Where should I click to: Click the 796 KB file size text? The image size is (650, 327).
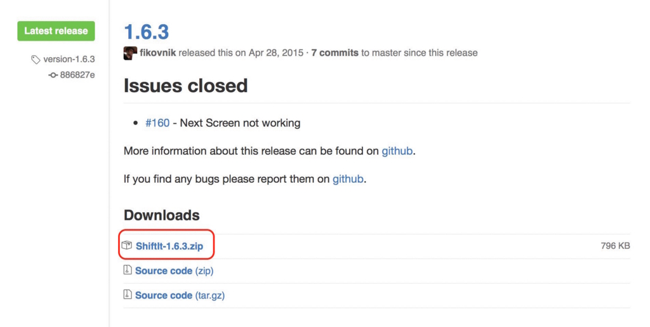(615, 246)
